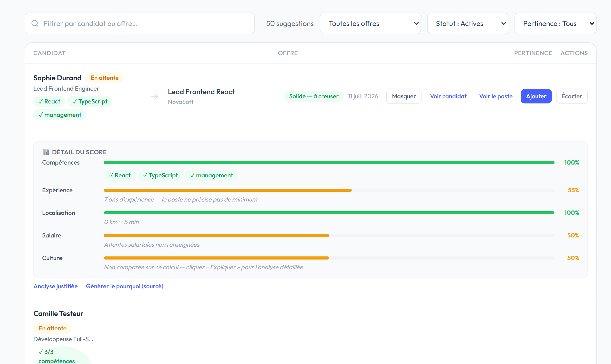Click Sophie Durand's En attente badge
This screenshot has height=364, width=611.
[x=104, y=78]
